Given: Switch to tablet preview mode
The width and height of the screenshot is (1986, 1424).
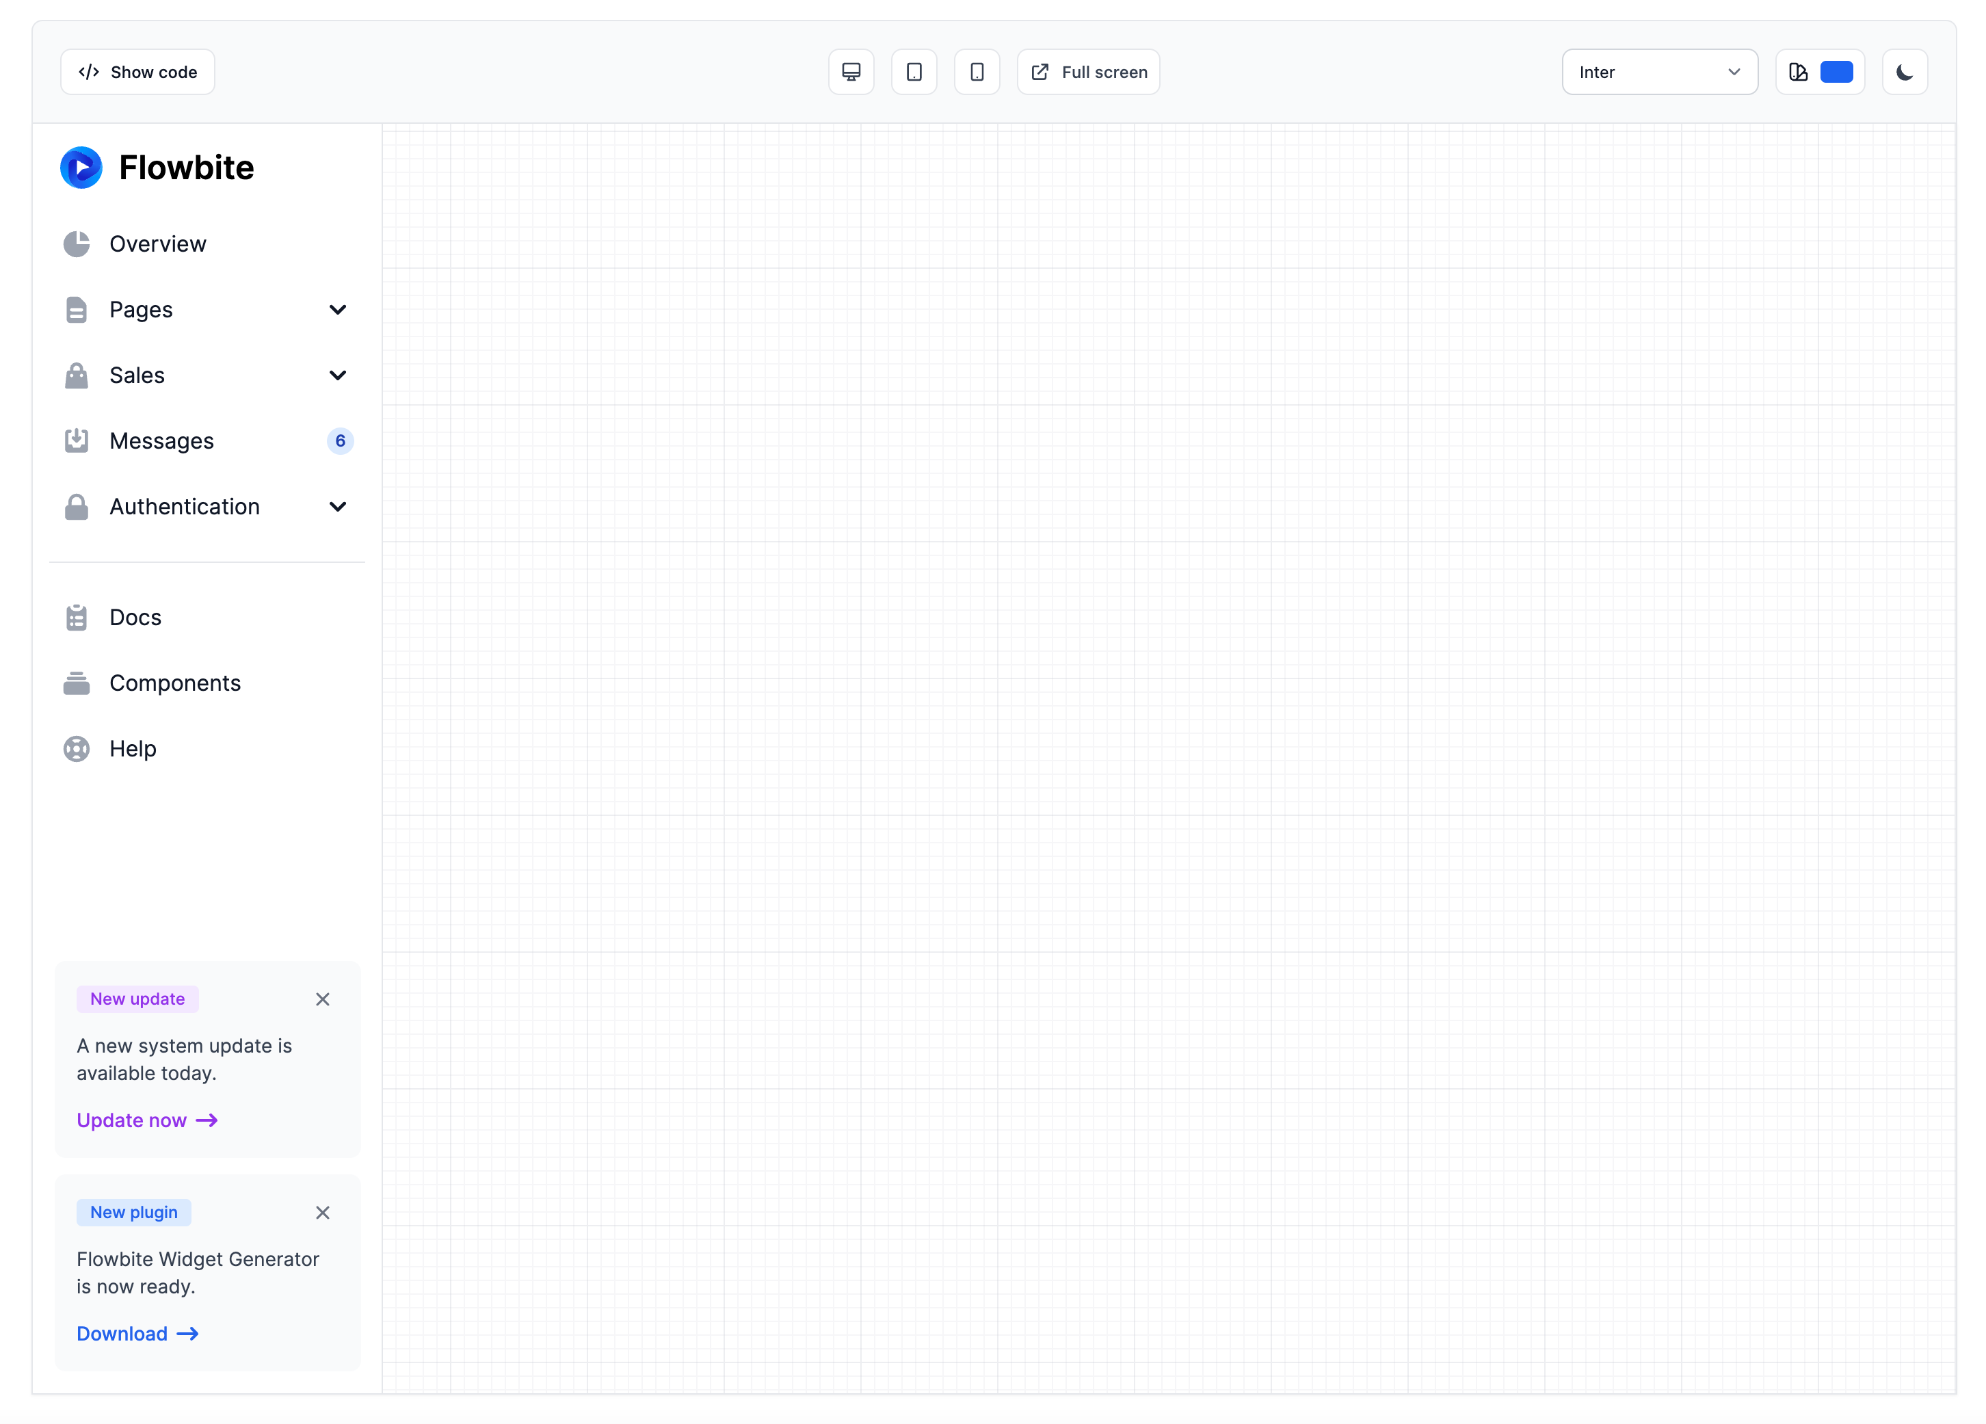Looking at the screenshot, I should tap(913, 72).
